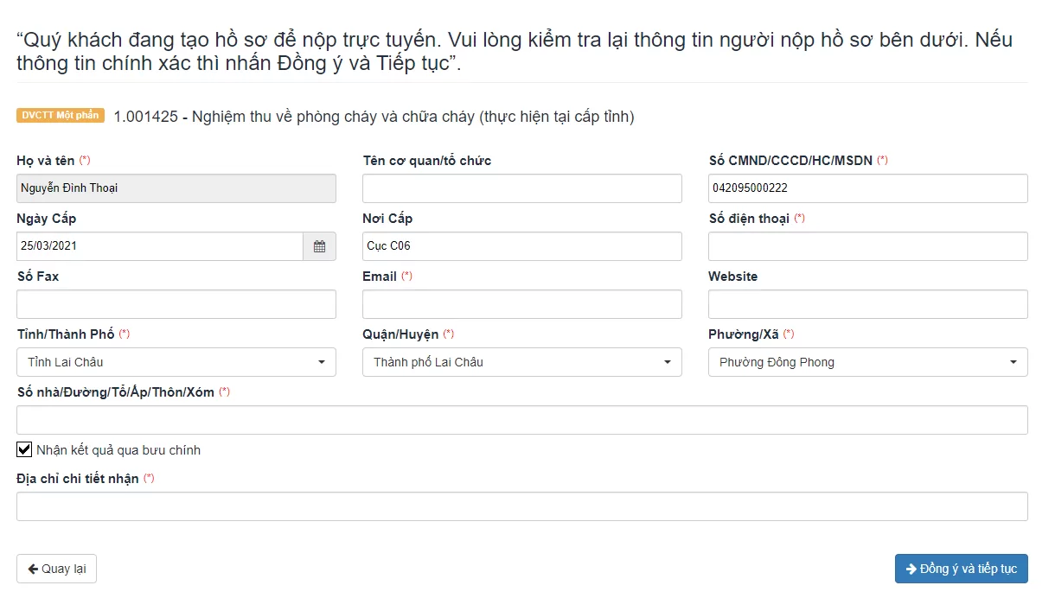Select the Tên cơ quan/tổ chức field
The height and width of the screenshot is (598, 1055).
(522, 188)
